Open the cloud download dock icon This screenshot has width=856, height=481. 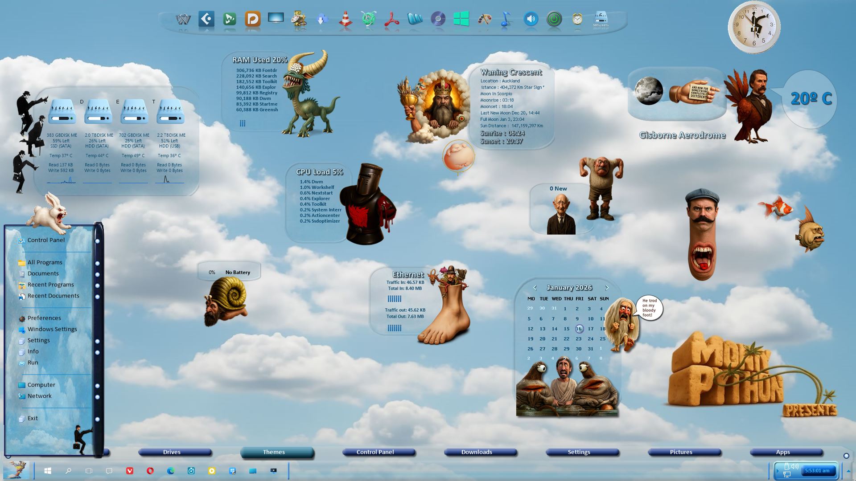(322, 19)
